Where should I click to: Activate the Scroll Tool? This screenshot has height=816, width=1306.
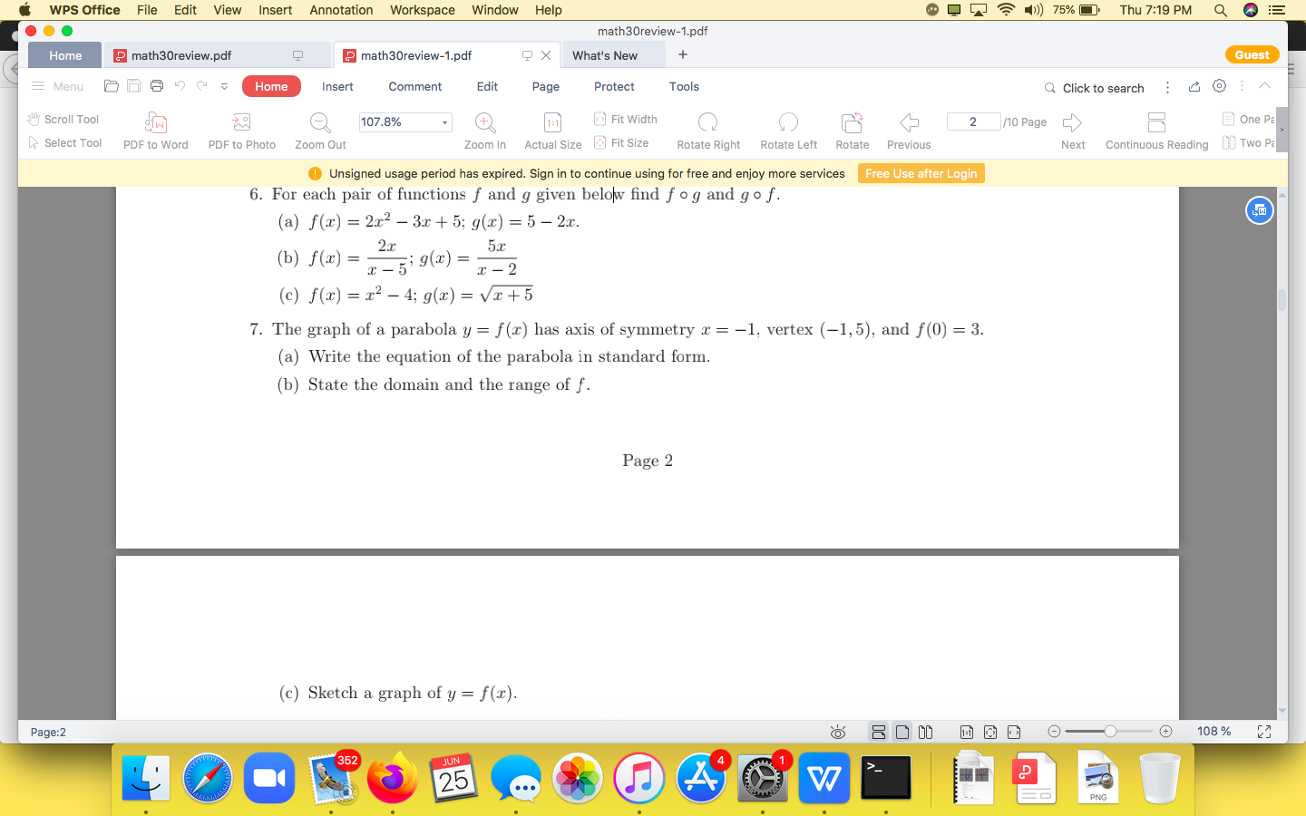[x=62, y=119]
